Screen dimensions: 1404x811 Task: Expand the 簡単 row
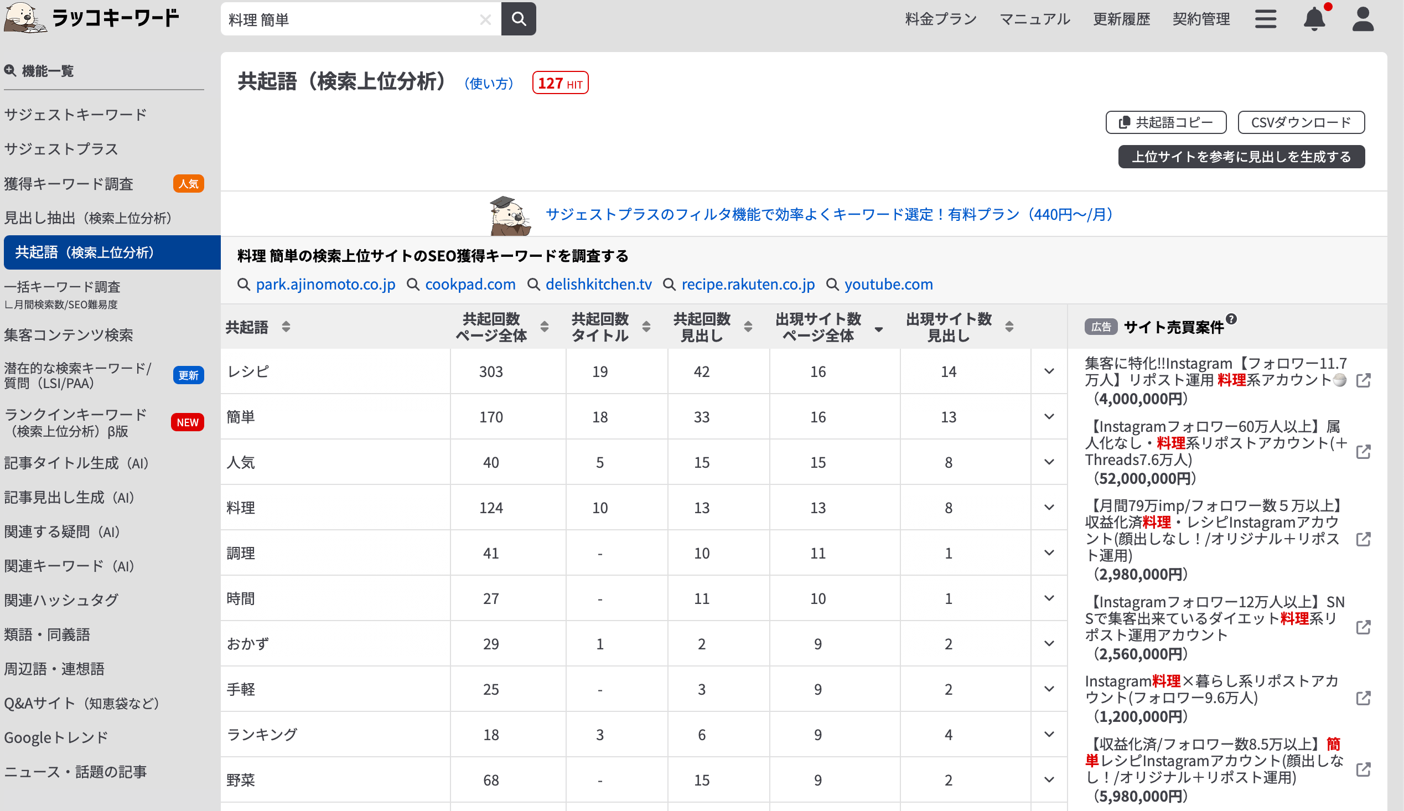coord(1049,416)
